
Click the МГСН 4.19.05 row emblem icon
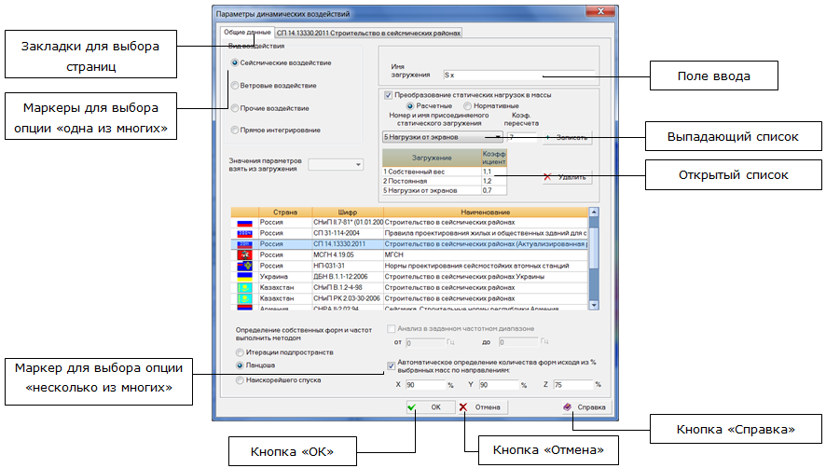(x=244, y=254)
